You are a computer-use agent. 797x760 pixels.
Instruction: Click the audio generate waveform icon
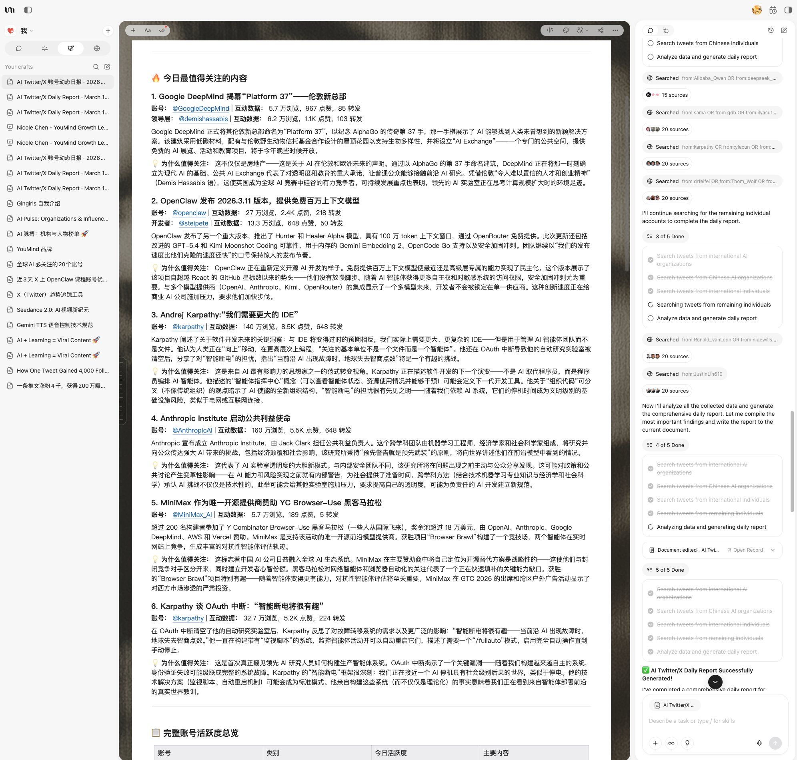550,30
